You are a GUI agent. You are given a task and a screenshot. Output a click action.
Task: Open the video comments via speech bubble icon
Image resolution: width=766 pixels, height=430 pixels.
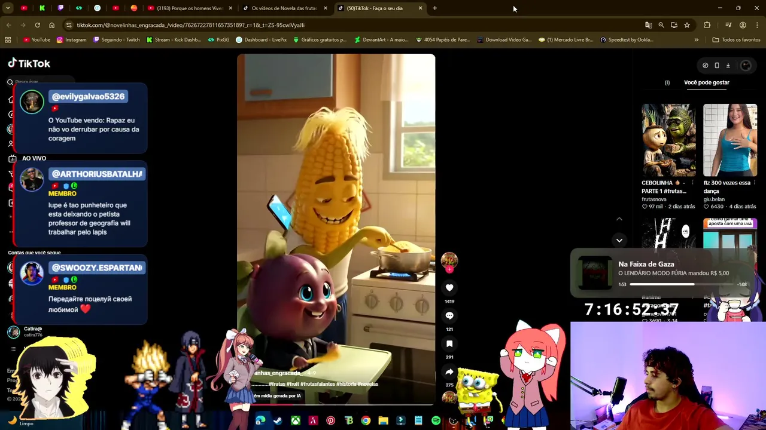449,315
